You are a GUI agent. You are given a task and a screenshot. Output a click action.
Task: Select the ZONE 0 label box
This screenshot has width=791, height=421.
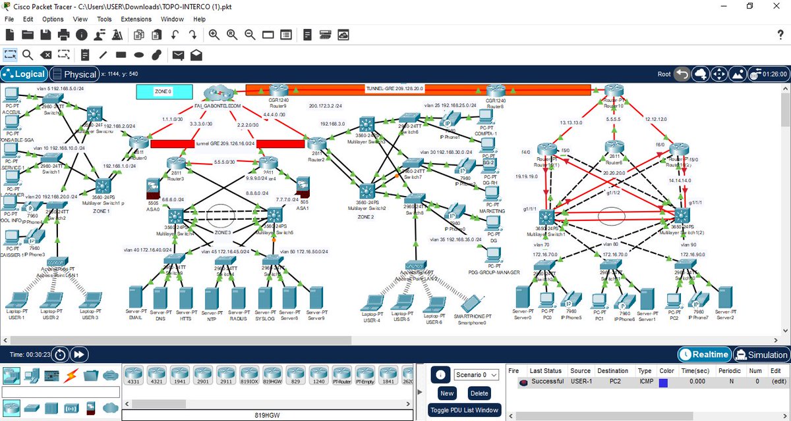[164, 91]
